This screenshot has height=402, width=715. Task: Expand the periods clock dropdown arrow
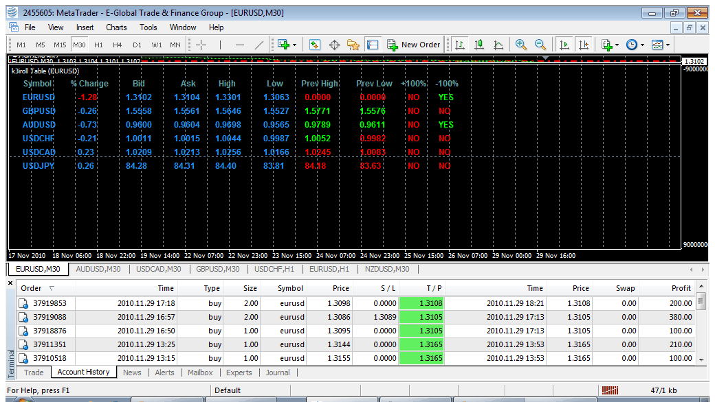(643, 45)
